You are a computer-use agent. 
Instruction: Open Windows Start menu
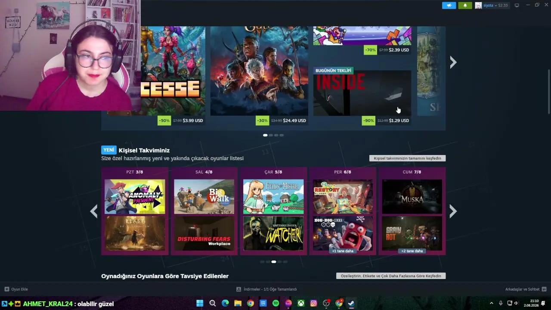pyautogui.click(x=200, y=303)
